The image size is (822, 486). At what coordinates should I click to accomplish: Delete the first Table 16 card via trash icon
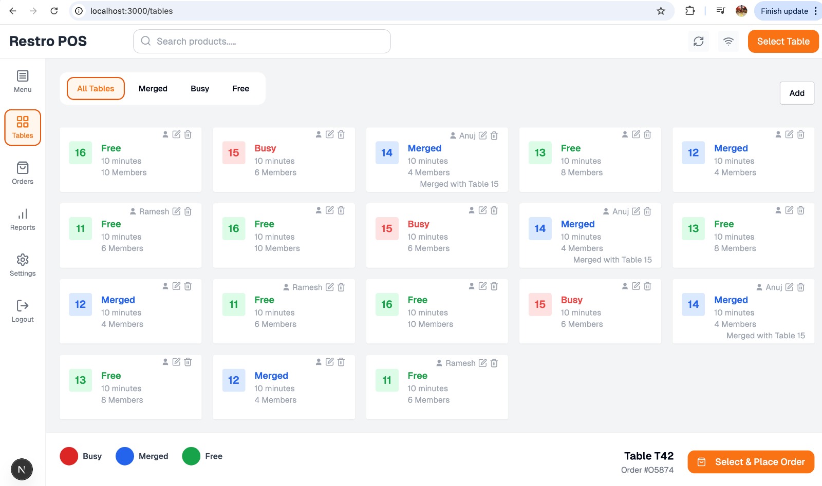click(x=188, y=134)
